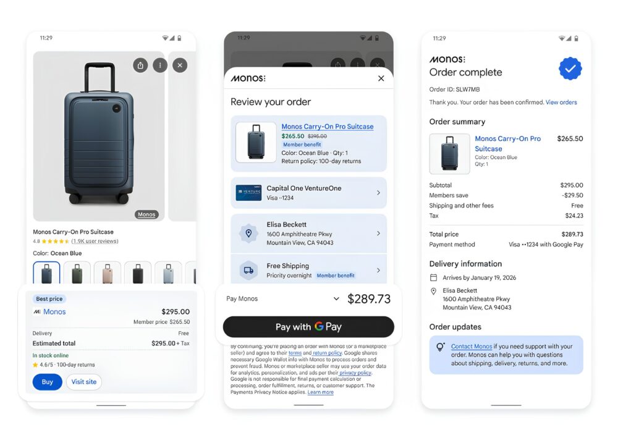Dismiss the Review your order sheet
Viewport: 618px width, 430px height.
click(381, 78)
